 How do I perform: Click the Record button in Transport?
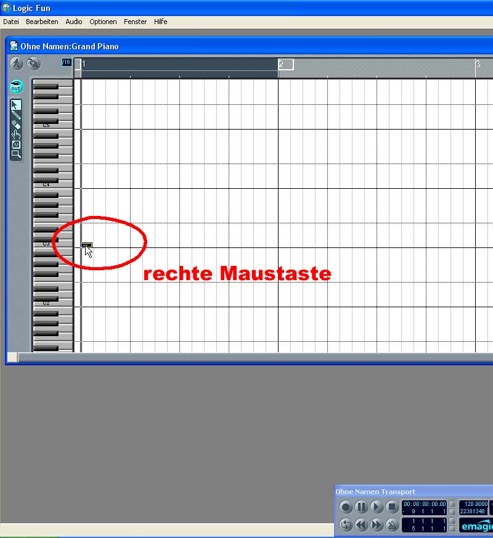point(346,507)
